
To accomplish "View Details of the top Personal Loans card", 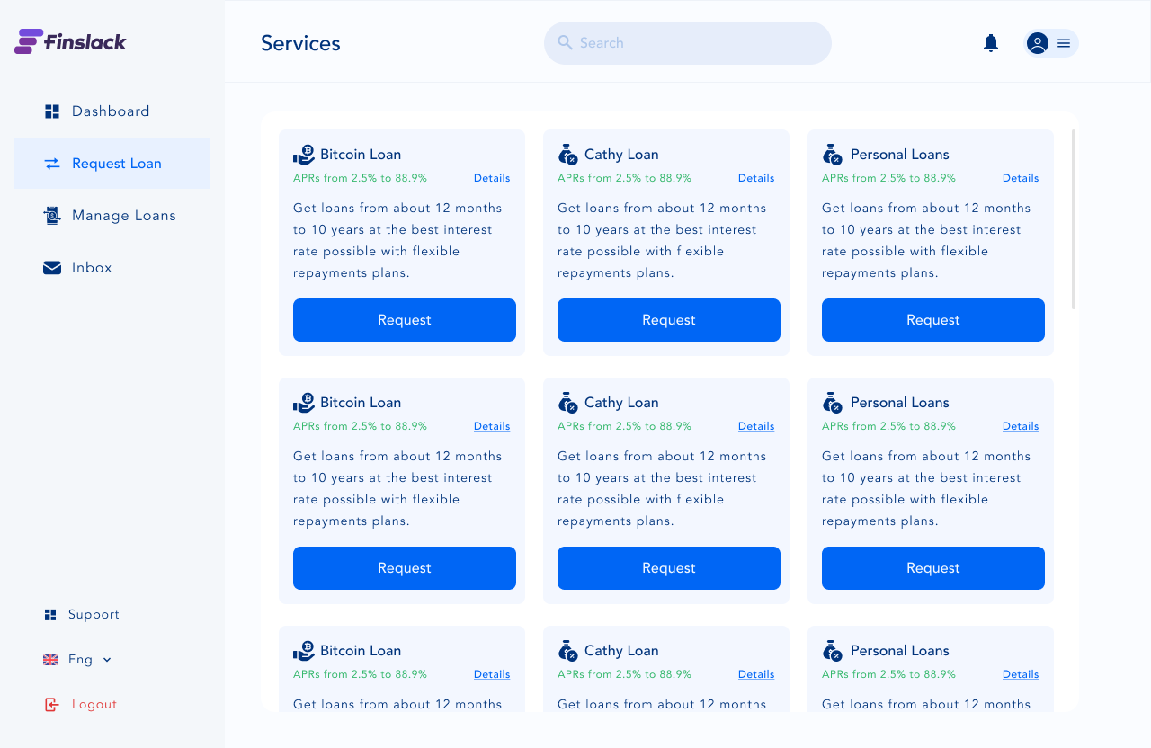I will click(1021, 178).
